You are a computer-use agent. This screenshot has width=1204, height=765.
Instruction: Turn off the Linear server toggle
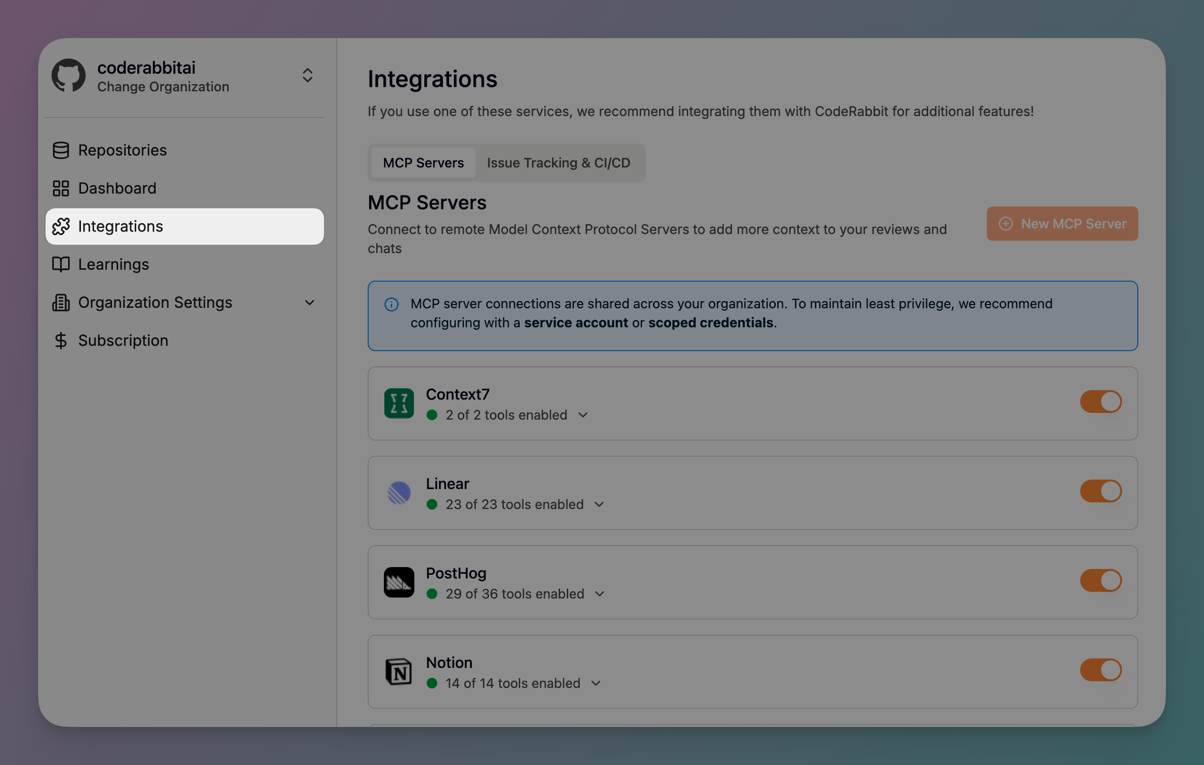tap(1100, 491)
